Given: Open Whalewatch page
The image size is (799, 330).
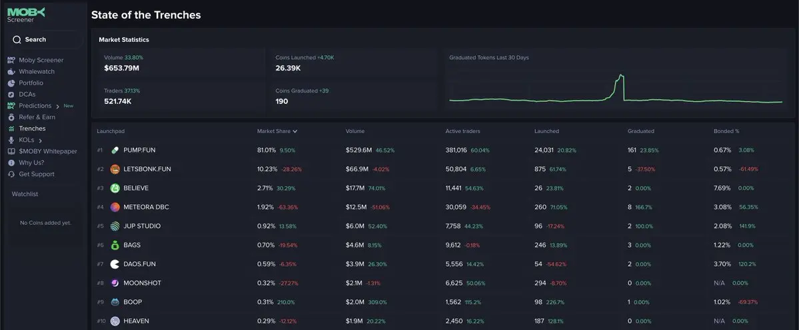Looking at the screenshot, I should pos(37,72).
